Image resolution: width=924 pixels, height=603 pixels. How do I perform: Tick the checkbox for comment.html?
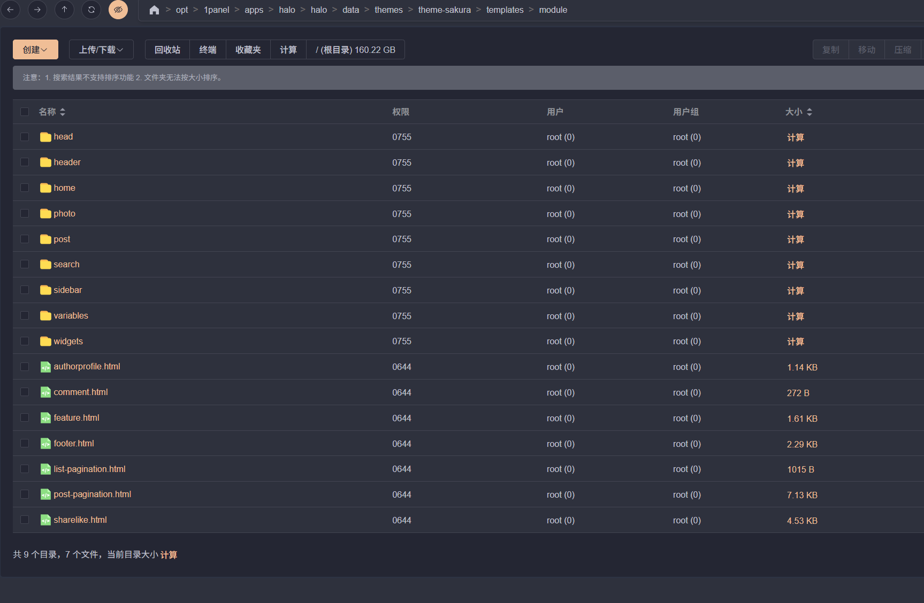[x=25, y=392]
